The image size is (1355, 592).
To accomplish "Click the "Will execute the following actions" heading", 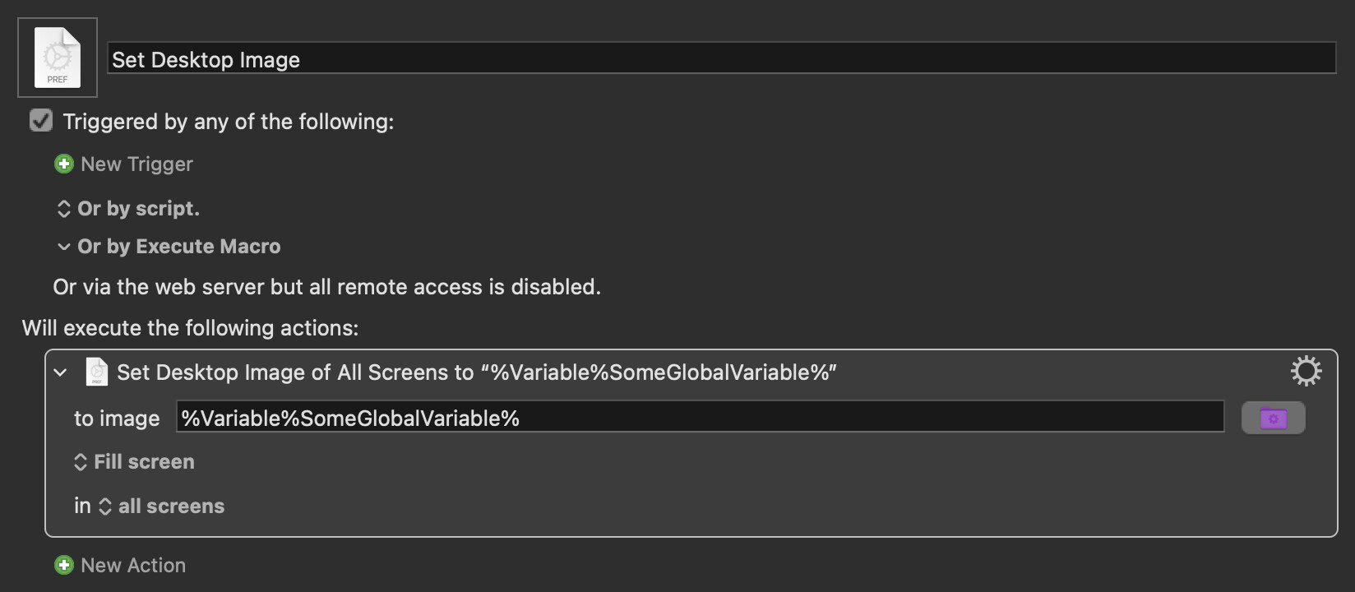I will click(x=190, y=328).
